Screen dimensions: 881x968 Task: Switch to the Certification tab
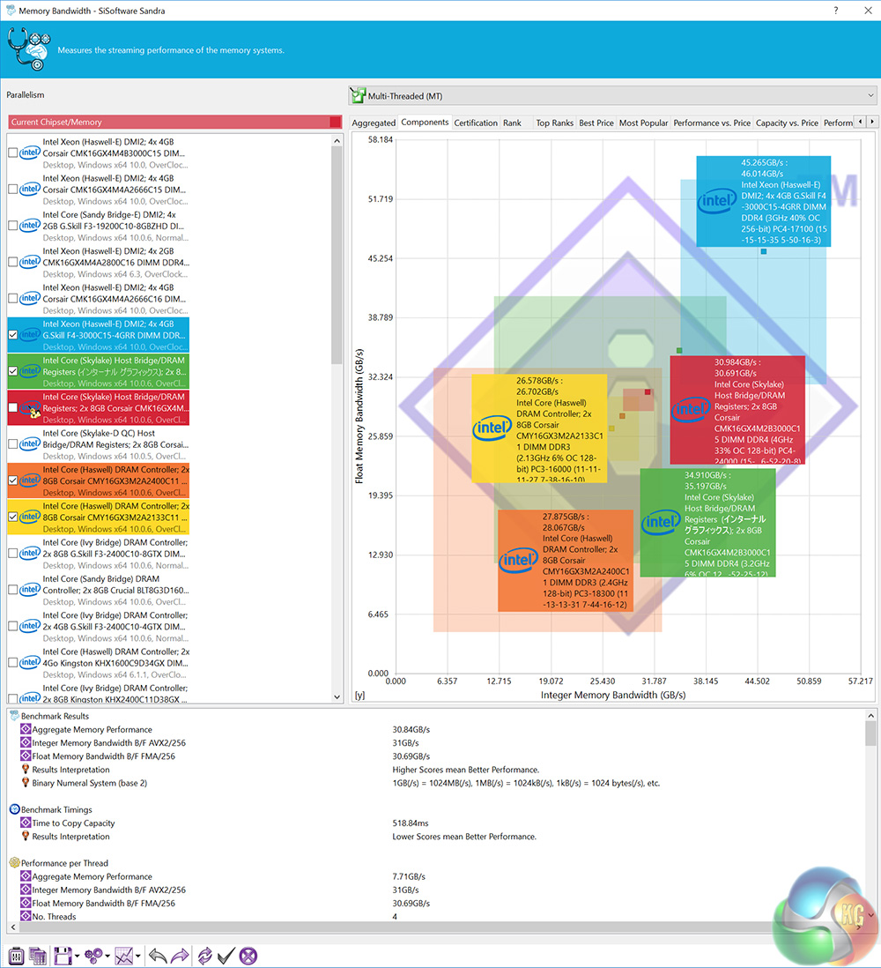pyautogui.click(x=476, y=123)
